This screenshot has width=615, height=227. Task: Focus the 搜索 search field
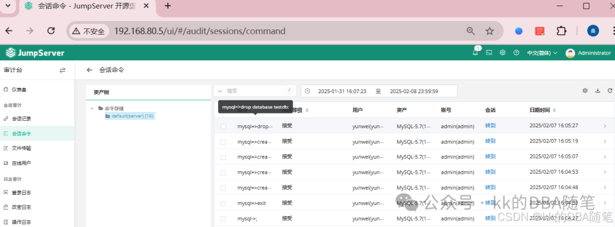tap(255, 91)
